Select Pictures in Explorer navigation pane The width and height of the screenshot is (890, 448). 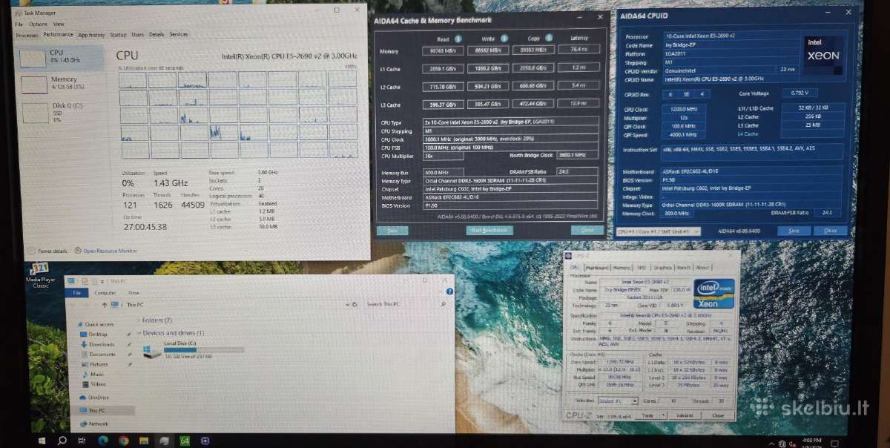99,364
